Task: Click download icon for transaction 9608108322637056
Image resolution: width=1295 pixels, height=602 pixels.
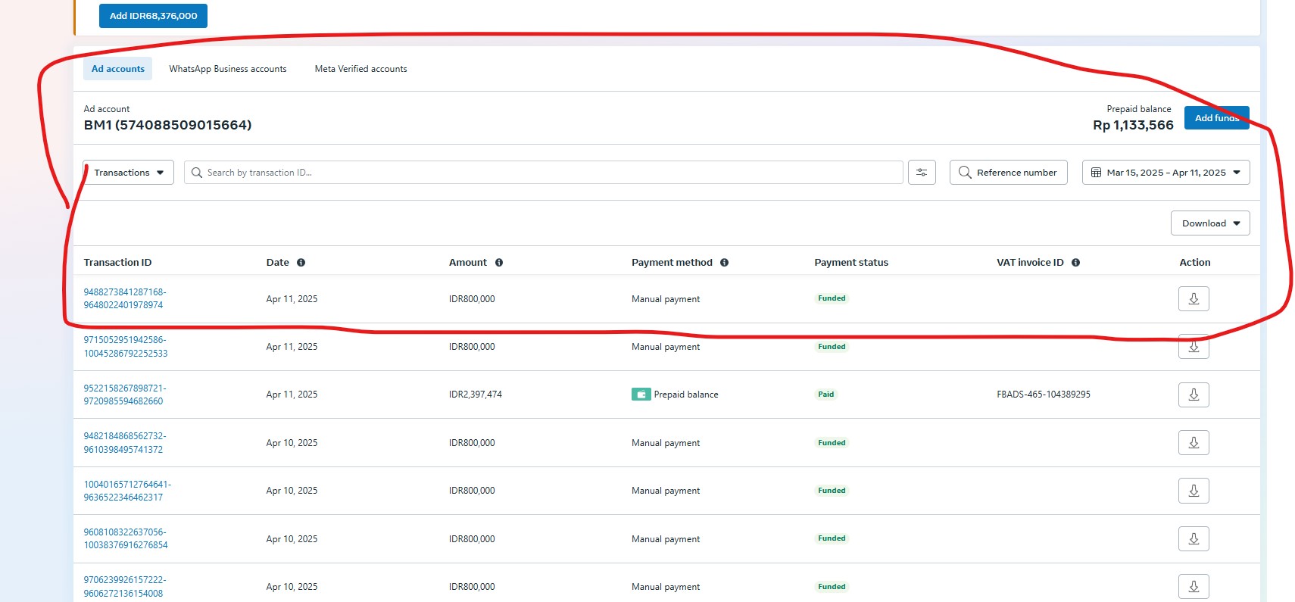Action: (1193, 539)
